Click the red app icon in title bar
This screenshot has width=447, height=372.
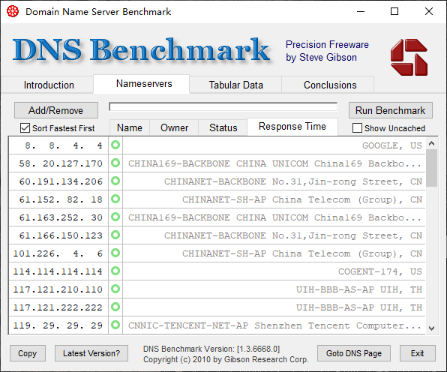tap(13, 12)
